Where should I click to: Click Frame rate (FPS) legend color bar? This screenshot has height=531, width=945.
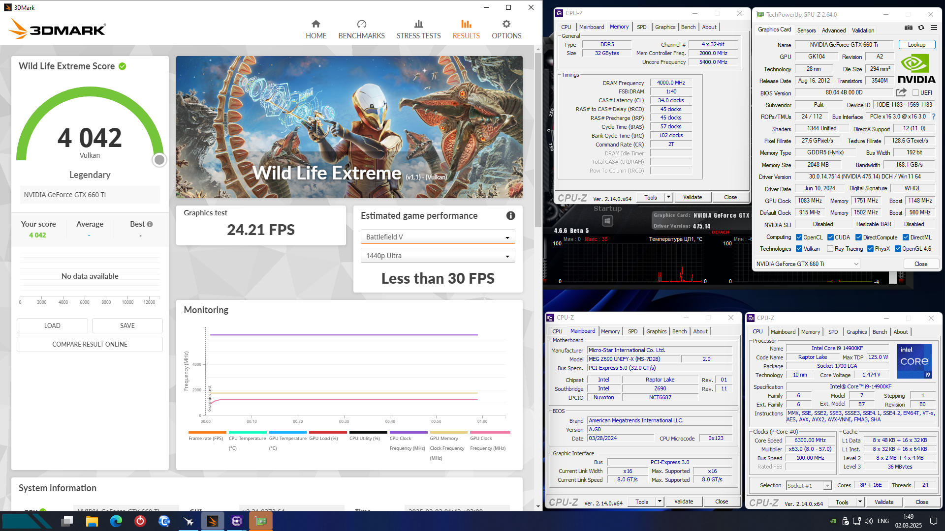click(207, 433)
